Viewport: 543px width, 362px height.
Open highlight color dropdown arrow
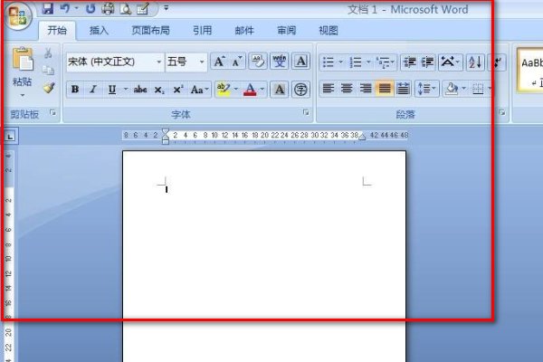pyautogui.click(x=236, y=90)
